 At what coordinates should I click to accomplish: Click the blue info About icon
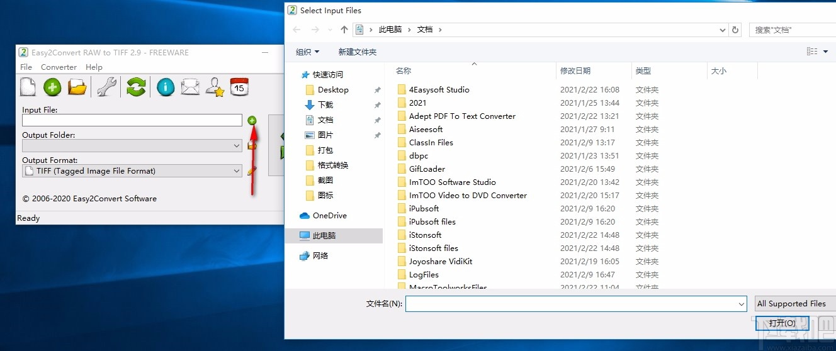click(166, 87)
